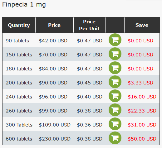162x148 pixels.
Task: Click cart icon for 300 Tablets
Action: pyautogui.click(x=115, y=124)
